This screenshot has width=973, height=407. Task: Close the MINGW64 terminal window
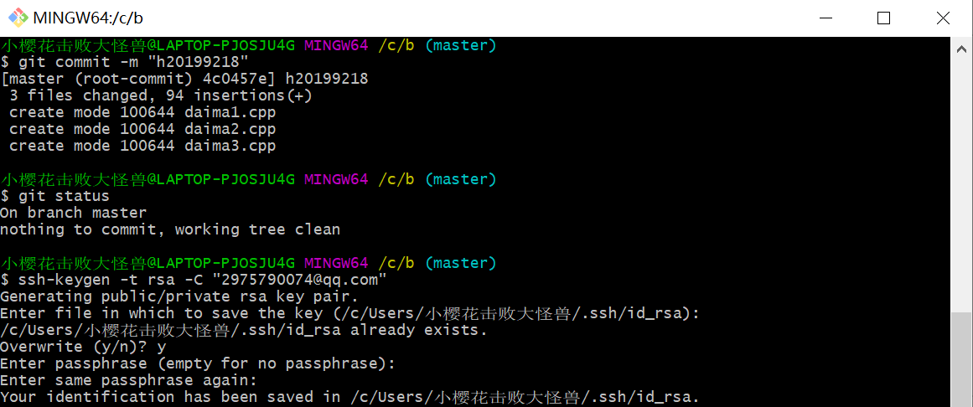point(942,18)
